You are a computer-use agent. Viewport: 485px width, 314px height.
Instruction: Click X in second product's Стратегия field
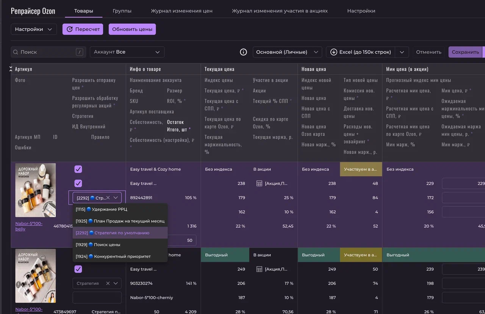108,283
